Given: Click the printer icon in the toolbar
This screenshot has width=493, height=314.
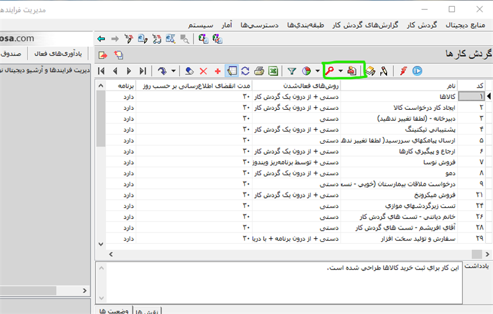Looking at the screenshot, I should coord(259,71).
